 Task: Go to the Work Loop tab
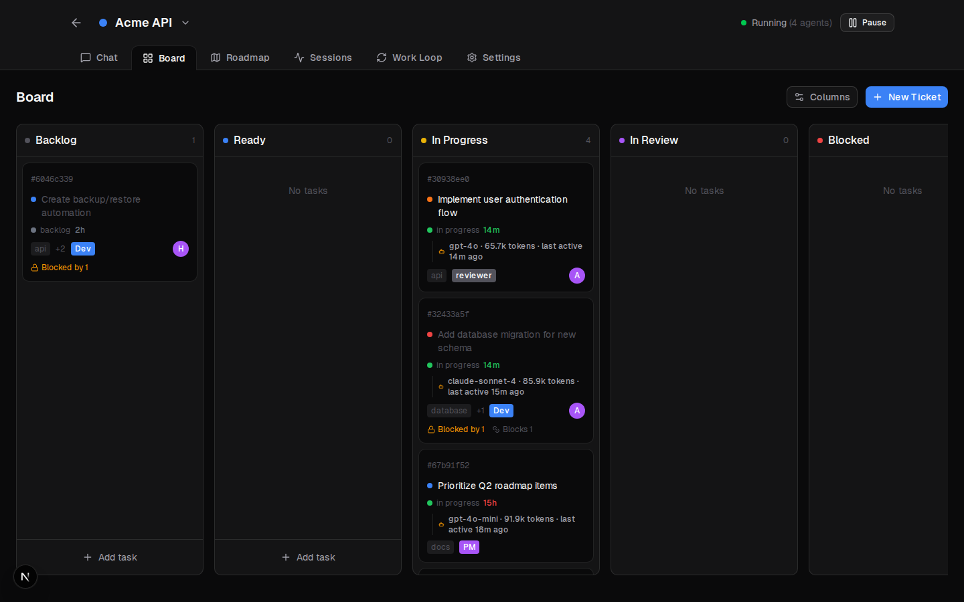tap(409, 58)
